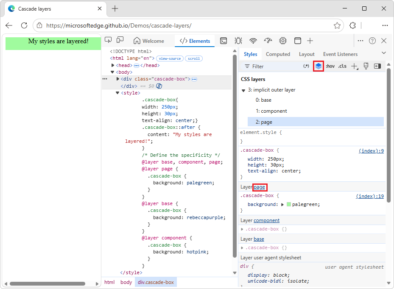Toggle .cls element classes pane
The width and height of the screenshot is (394, 289).
342,66
